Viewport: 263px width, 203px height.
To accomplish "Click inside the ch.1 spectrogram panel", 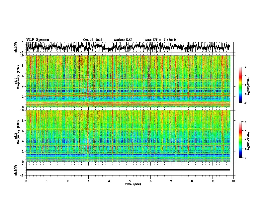I will [x=128, y=81].
